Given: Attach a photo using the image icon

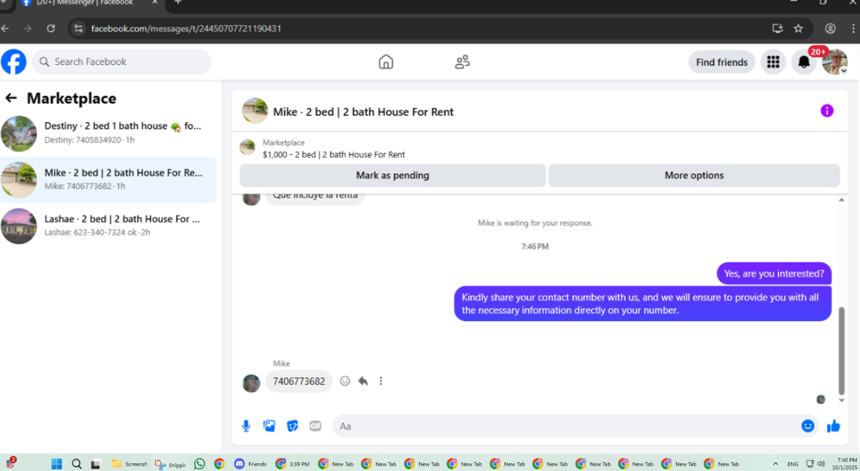Looking at the screenshot, I should [269, 426].
